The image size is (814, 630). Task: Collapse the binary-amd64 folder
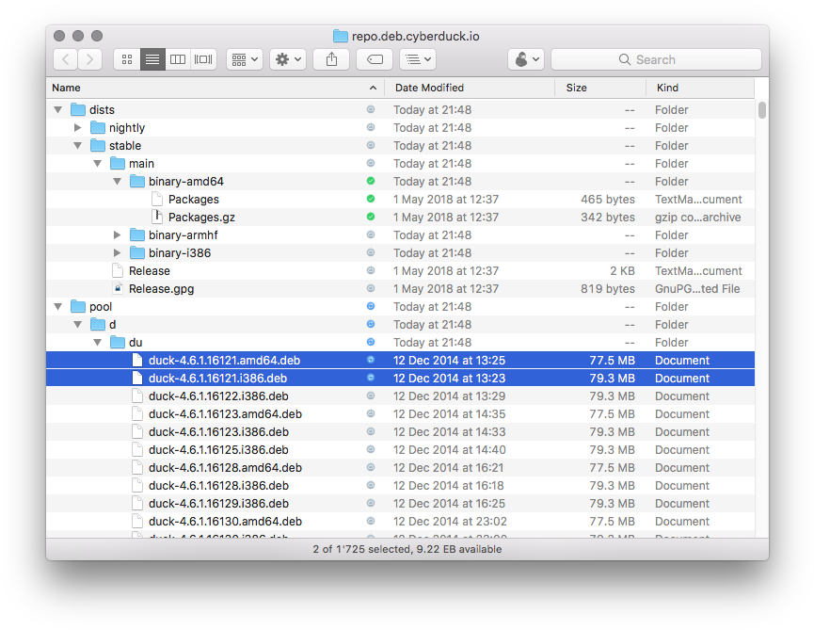118,181
